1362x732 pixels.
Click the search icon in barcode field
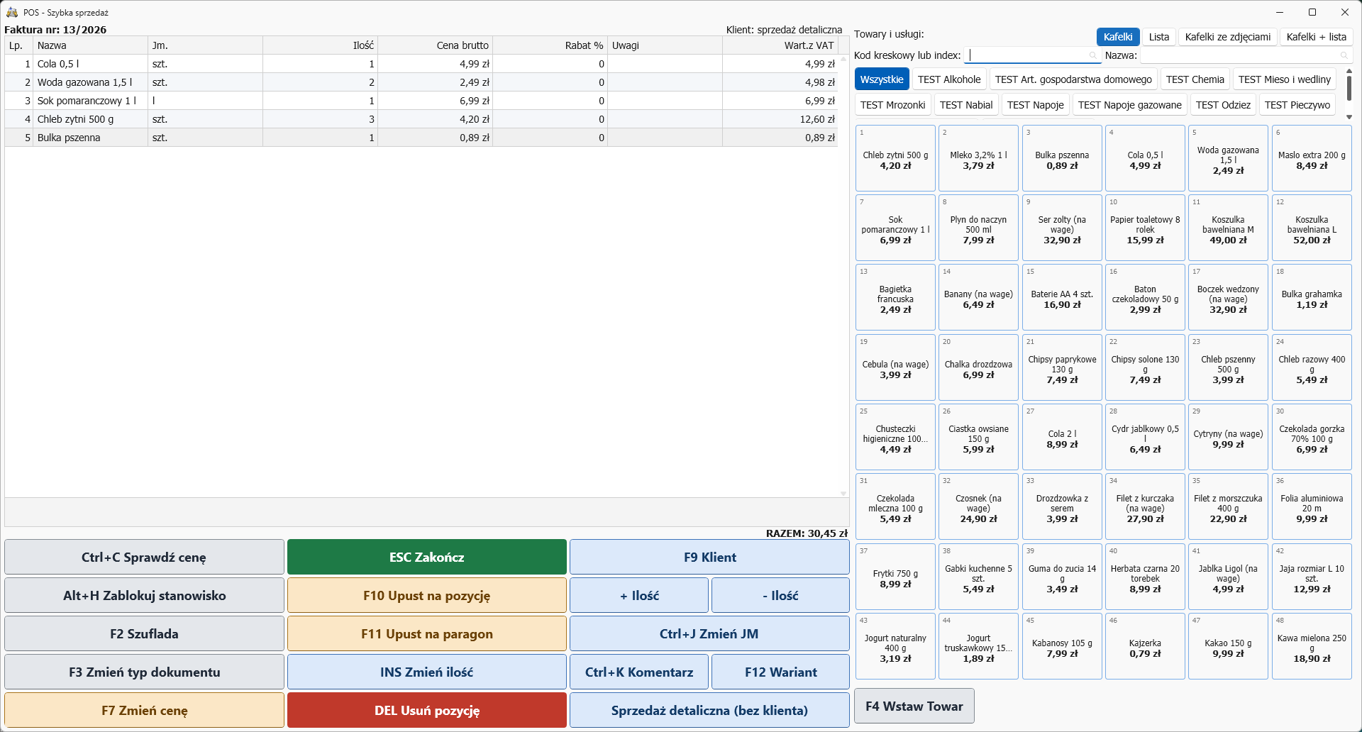[1093, 55]
